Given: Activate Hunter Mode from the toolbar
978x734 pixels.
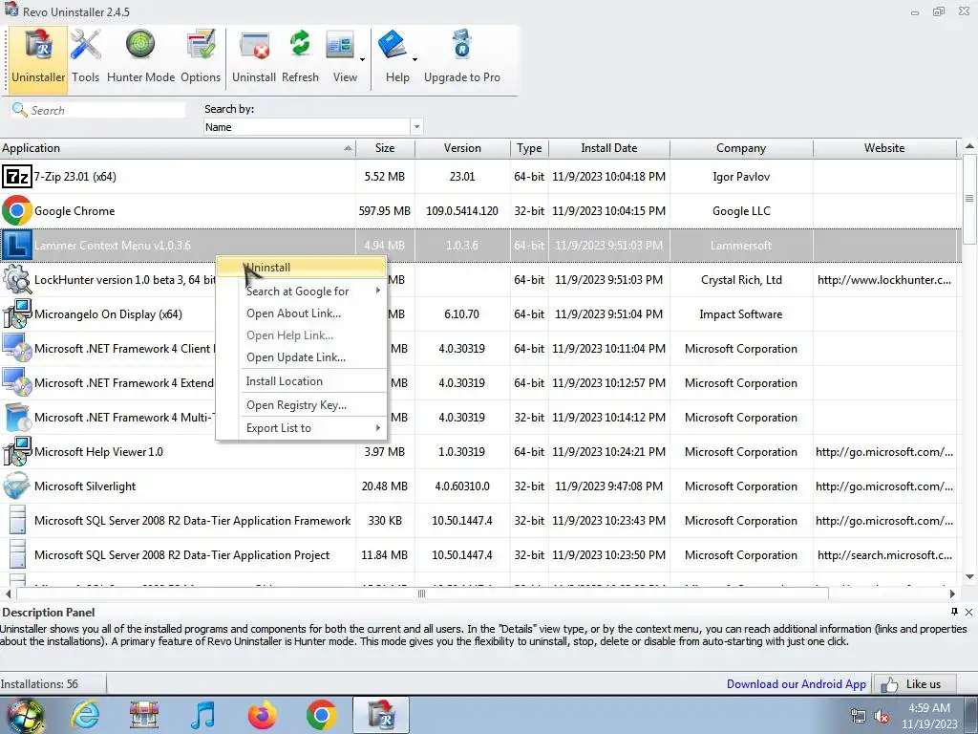Looking at the screenshot, I should (x=140, y=57).
